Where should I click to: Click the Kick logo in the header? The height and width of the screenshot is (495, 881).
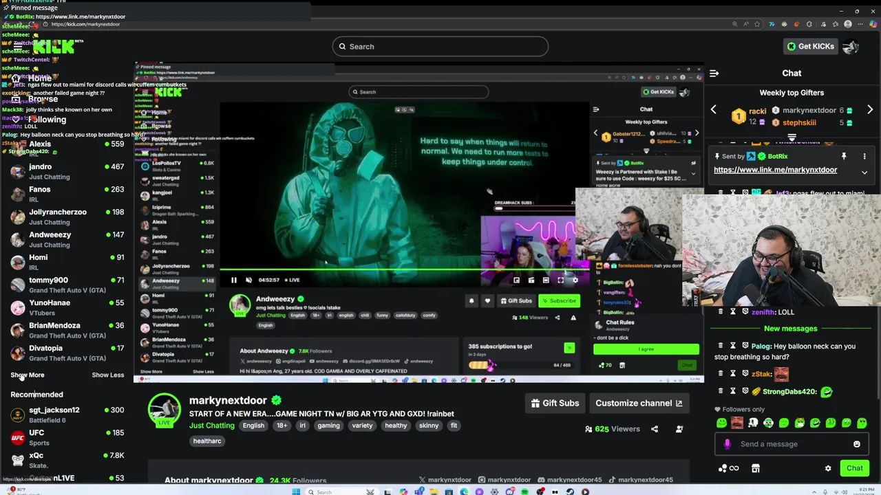[x=54, y=46]
